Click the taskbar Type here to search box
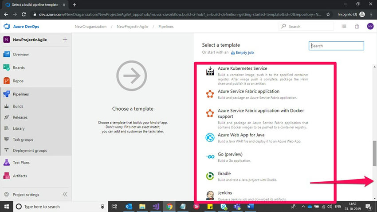The image size is (377, 212). tap(60, 207)
